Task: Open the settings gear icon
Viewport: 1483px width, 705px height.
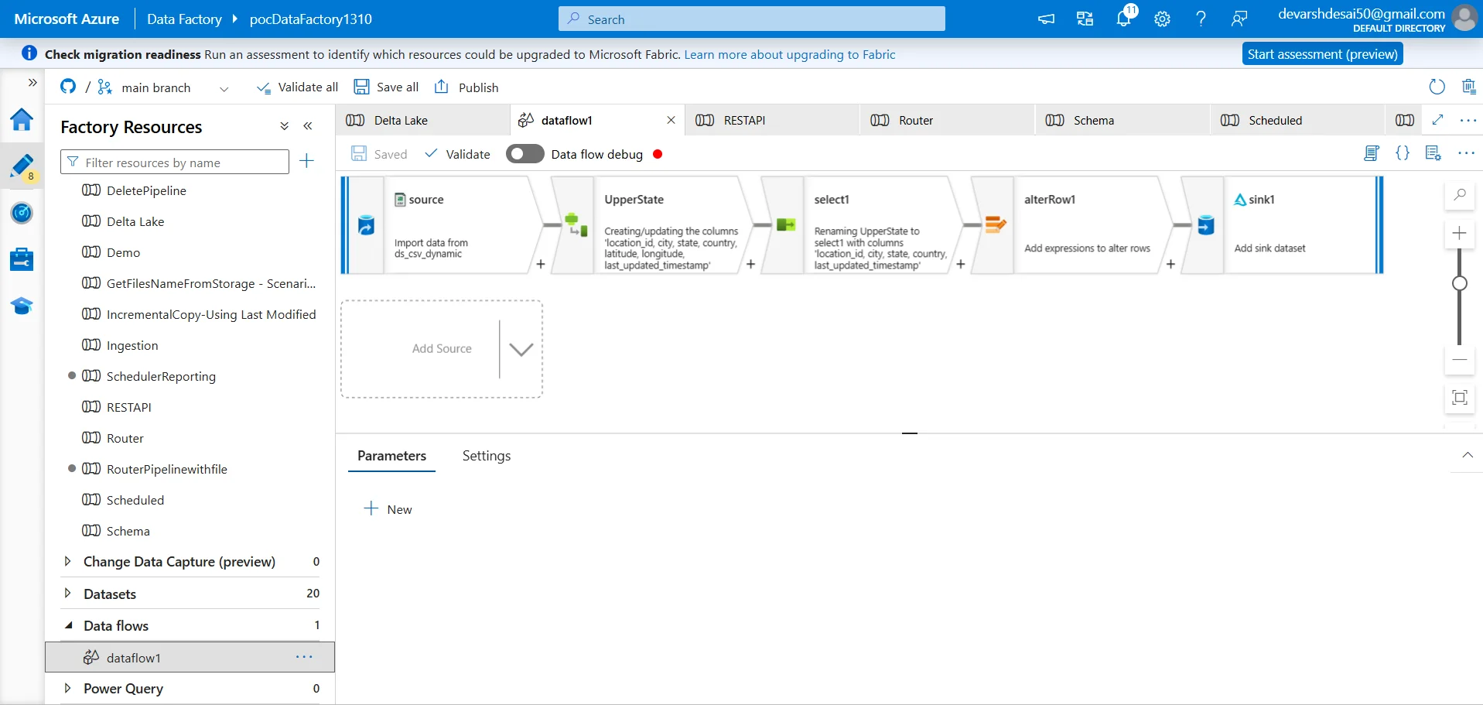Action: [1162, 19]
